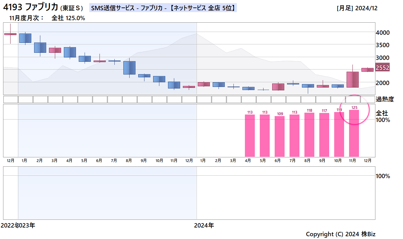Select the market label (東証Ｓ)
The image size is (403, 239).
(72, 8)
